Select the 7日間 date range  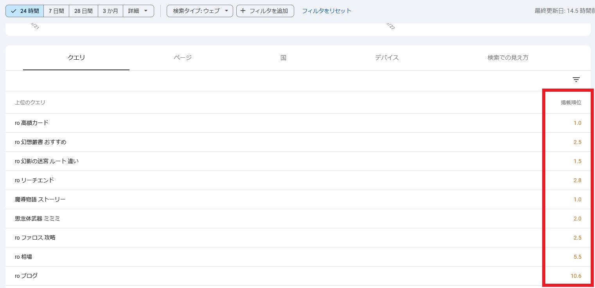point(56,11)
